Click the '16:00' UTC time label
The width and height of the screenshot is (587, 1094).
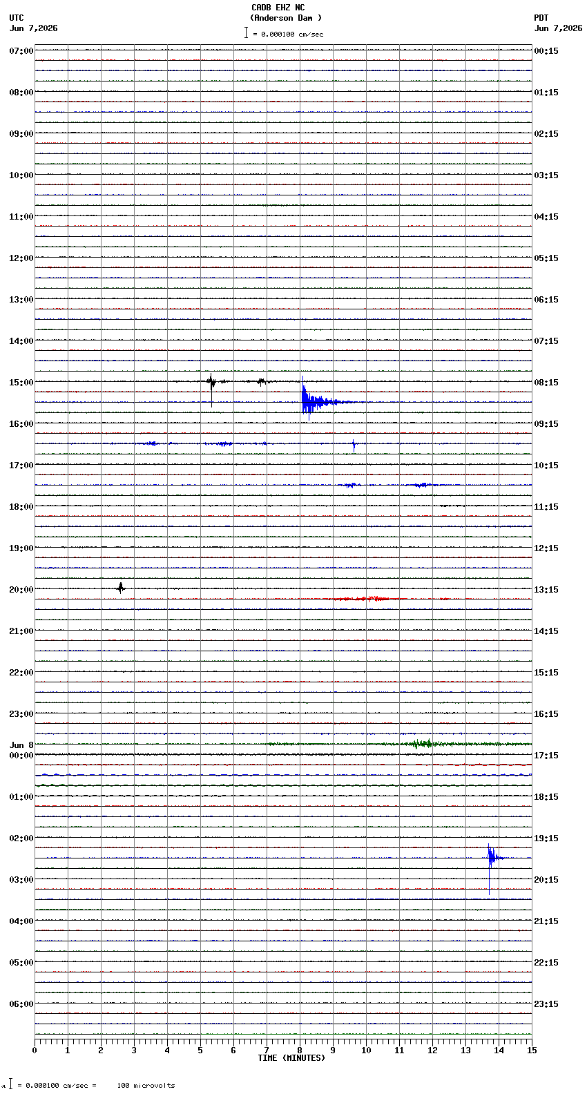pyautogui.click(x=21, y=424)
